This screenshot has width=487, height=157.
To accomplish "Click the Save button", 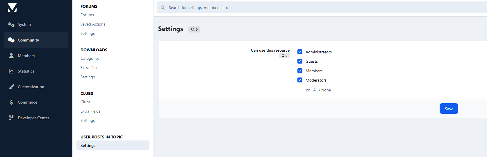I will tap(449, 109).
